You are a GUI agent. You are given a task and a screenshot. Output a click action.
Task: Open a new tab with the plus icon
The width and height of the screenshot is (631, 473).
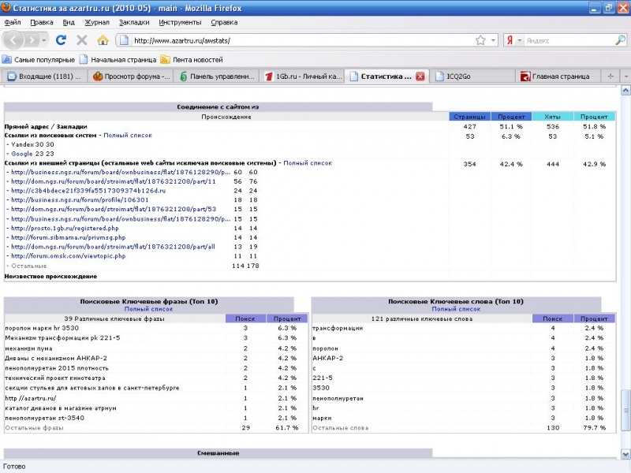(610, 76)
